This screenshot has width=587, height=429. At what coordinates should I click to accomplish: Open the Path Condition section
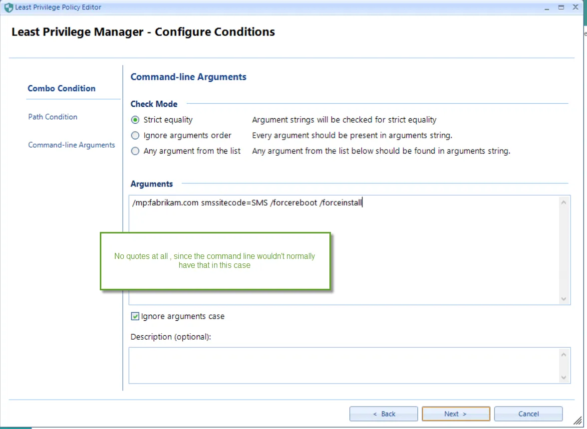[x=53, y=117]
